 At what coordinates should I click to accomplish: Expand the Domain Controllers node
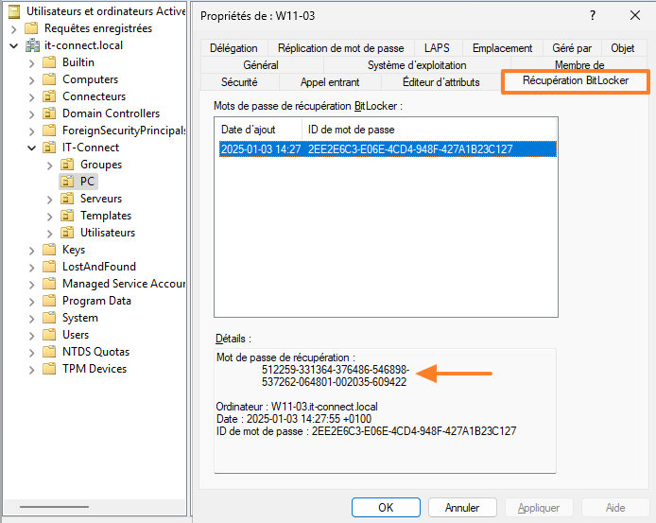32,114
